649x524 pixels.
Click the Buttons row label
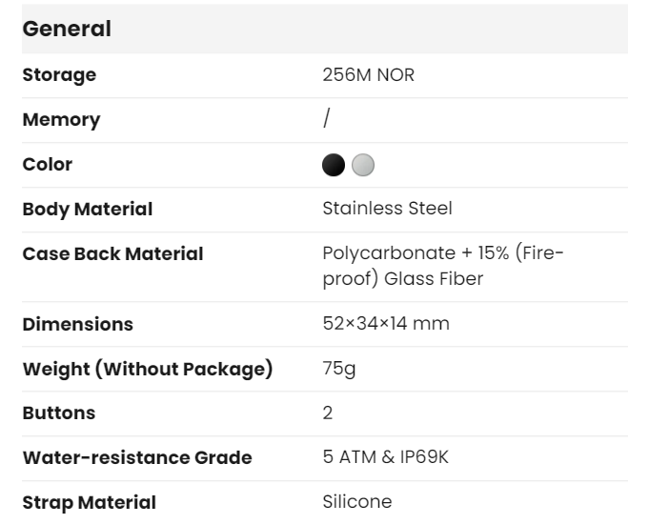(x=59, y=413)
